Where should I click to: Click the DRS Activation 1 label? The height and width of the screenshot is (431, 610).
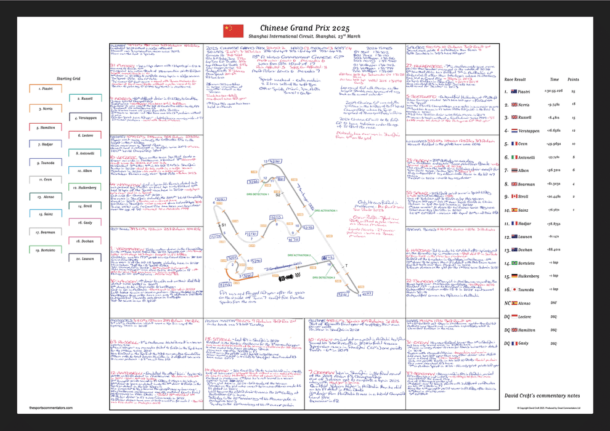(x=325, y=211)
